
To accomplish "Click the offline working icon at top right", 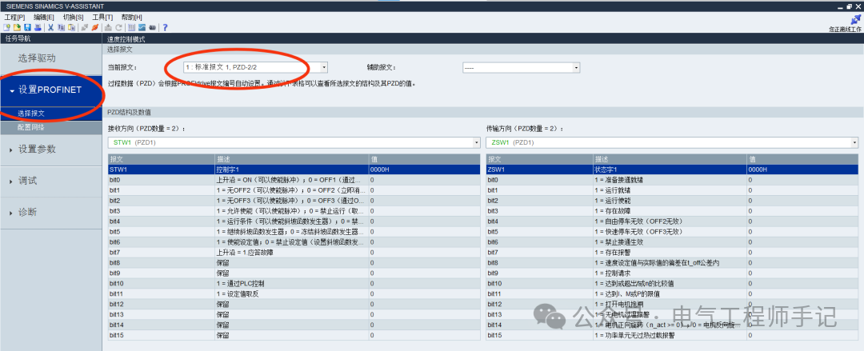I will pyautogui.click(x=856, y=19).
